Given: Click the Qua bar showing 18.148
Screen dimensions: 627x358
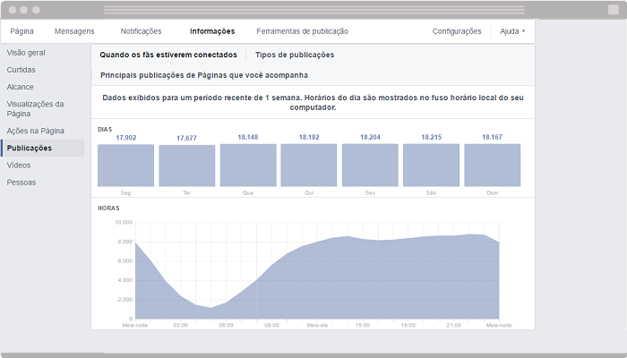Looking at the screenshot, I should point(248,166).
